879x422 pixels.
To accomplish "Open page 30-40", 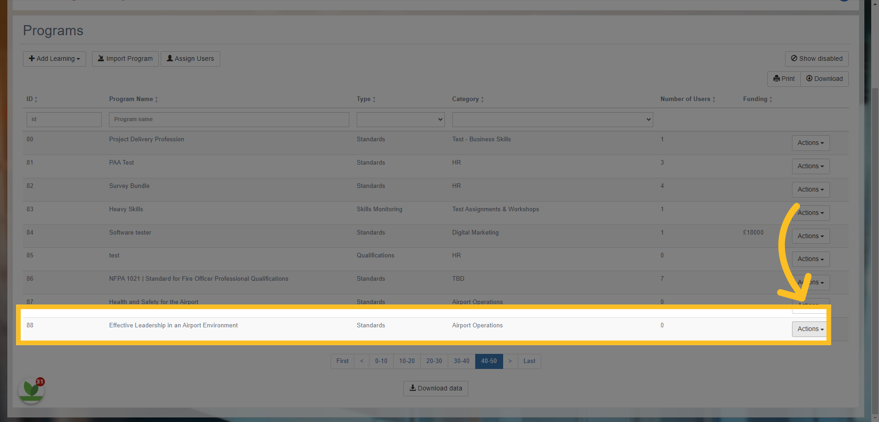I will coord(461,361).
